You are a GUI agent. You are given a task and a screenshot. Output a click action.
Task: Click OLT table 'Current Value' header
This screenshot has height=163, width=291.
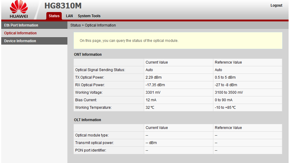(157, 128)
